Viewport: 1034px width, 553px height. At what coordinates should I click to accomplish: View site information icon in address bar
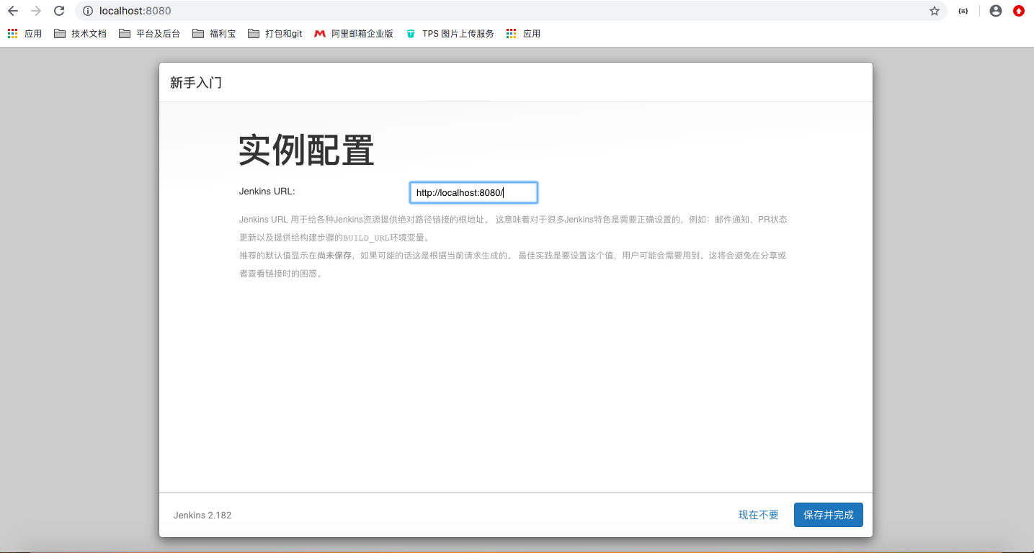(x=88, y=11)
